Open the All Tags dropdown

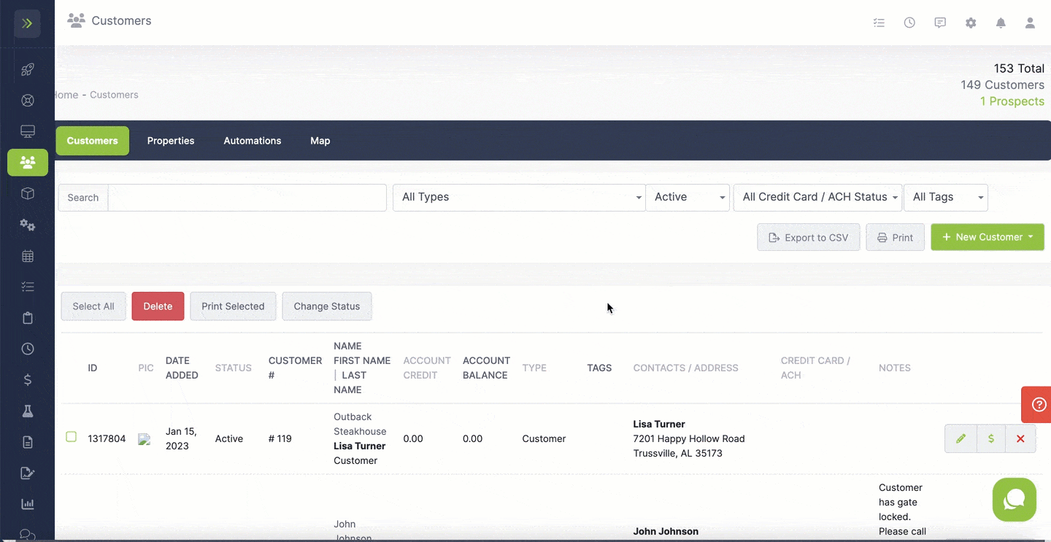(x=946, y=197)
